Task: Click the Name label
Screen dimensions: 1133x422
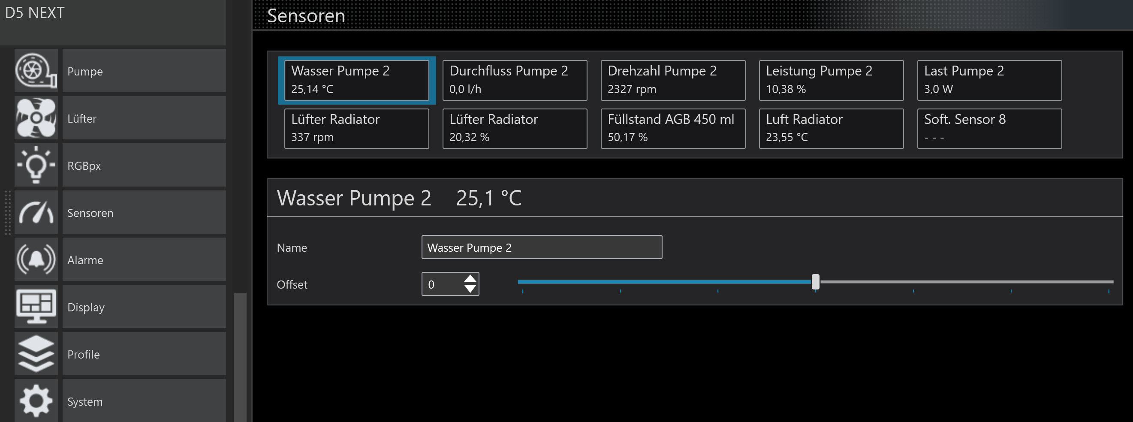Action: (292, 248)
